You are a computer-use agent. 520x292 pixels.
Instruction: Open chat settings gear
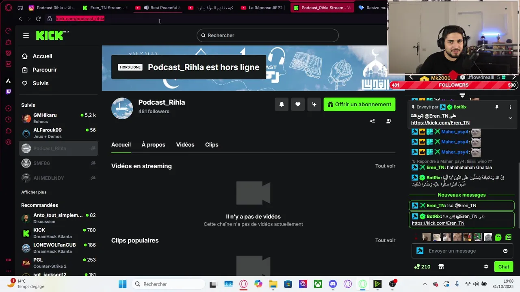click(486, 267)
